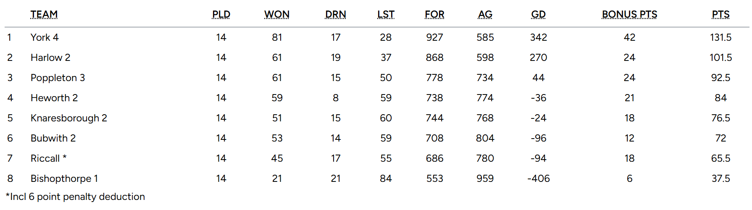
Task: Click the Heworth 2 team name
Action: (54, 98)
